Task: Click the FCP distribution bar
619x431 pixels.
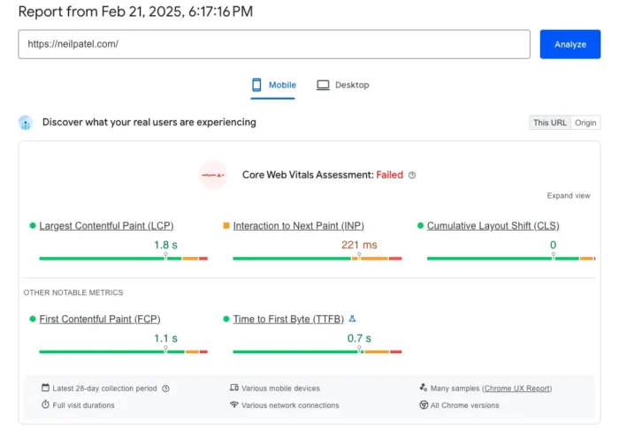Action: coord(124,352)
